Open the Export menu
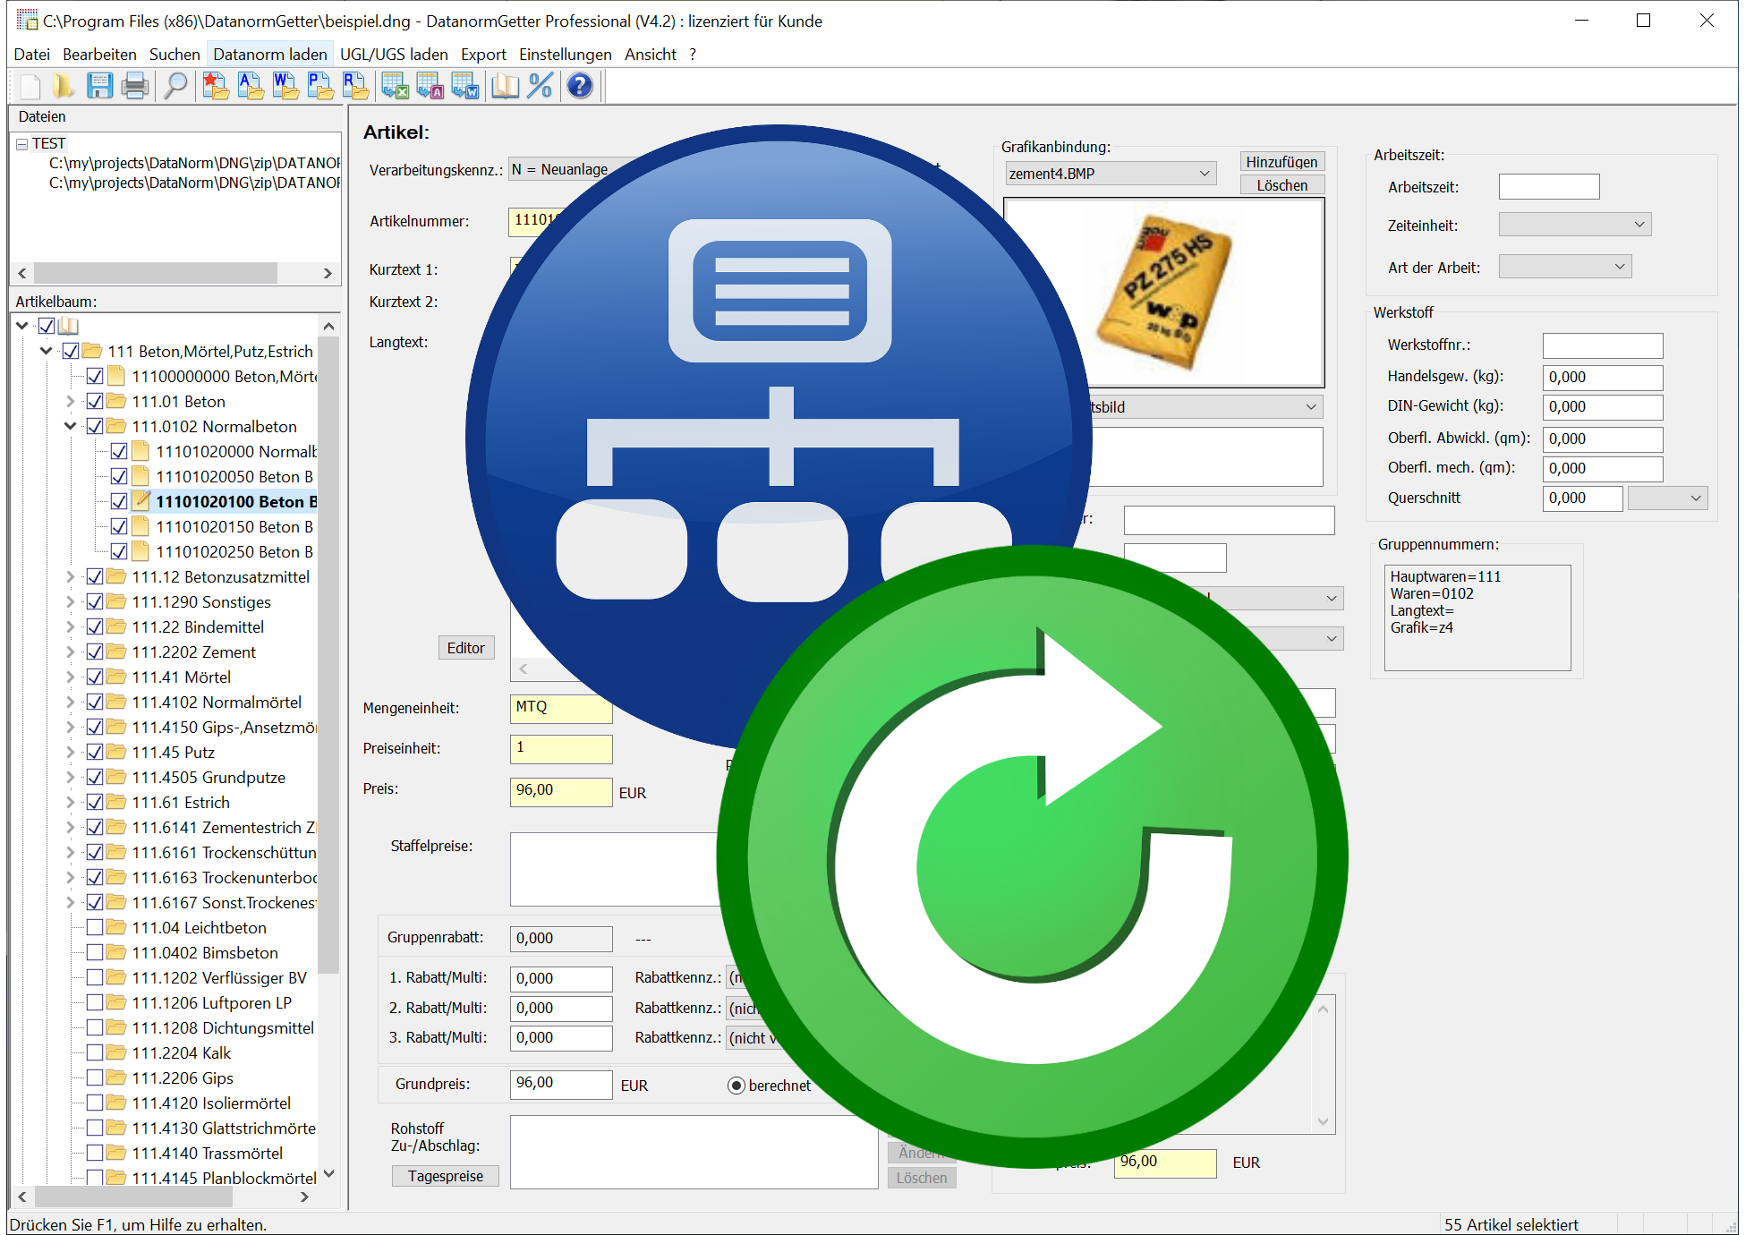Image resolution: width=1754 pixels, height=1235 pixels. click(x=483, y=54)
